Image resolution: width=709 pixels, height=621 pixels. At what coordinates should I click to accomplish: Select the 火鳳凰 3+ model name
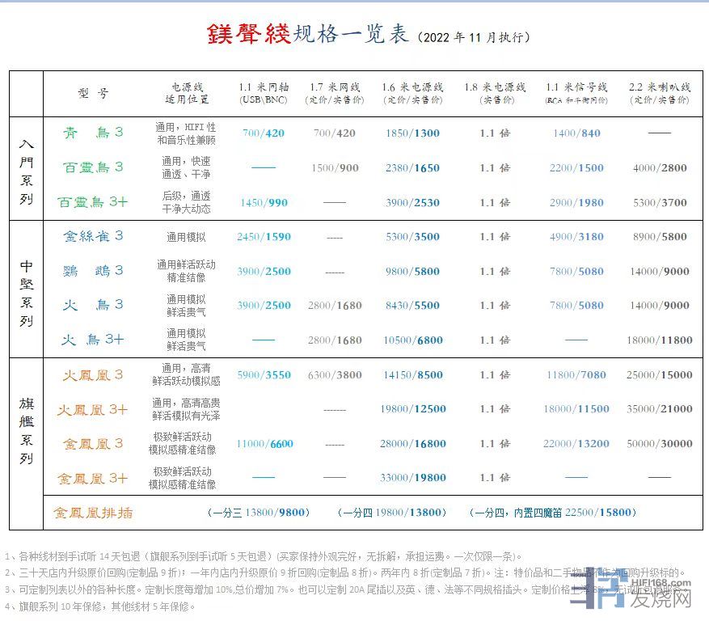[x=93, y=410]
